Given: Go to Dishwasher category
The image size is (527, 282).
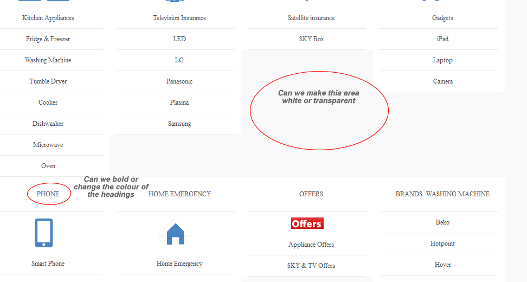Looking at the screenshot, I should (x=48, y=124).
